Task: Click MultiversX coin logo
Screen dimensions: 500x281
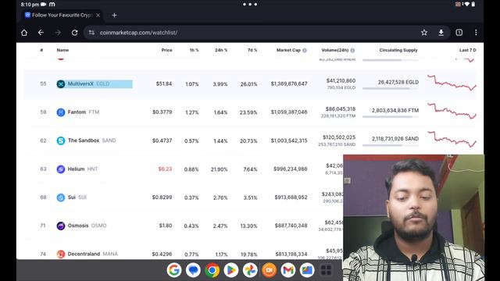Action: click(61, 84)
